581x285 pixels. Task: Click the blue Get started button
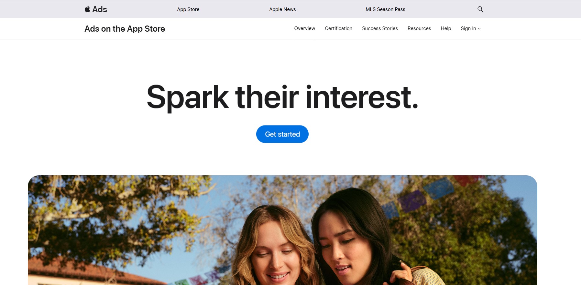282,134
